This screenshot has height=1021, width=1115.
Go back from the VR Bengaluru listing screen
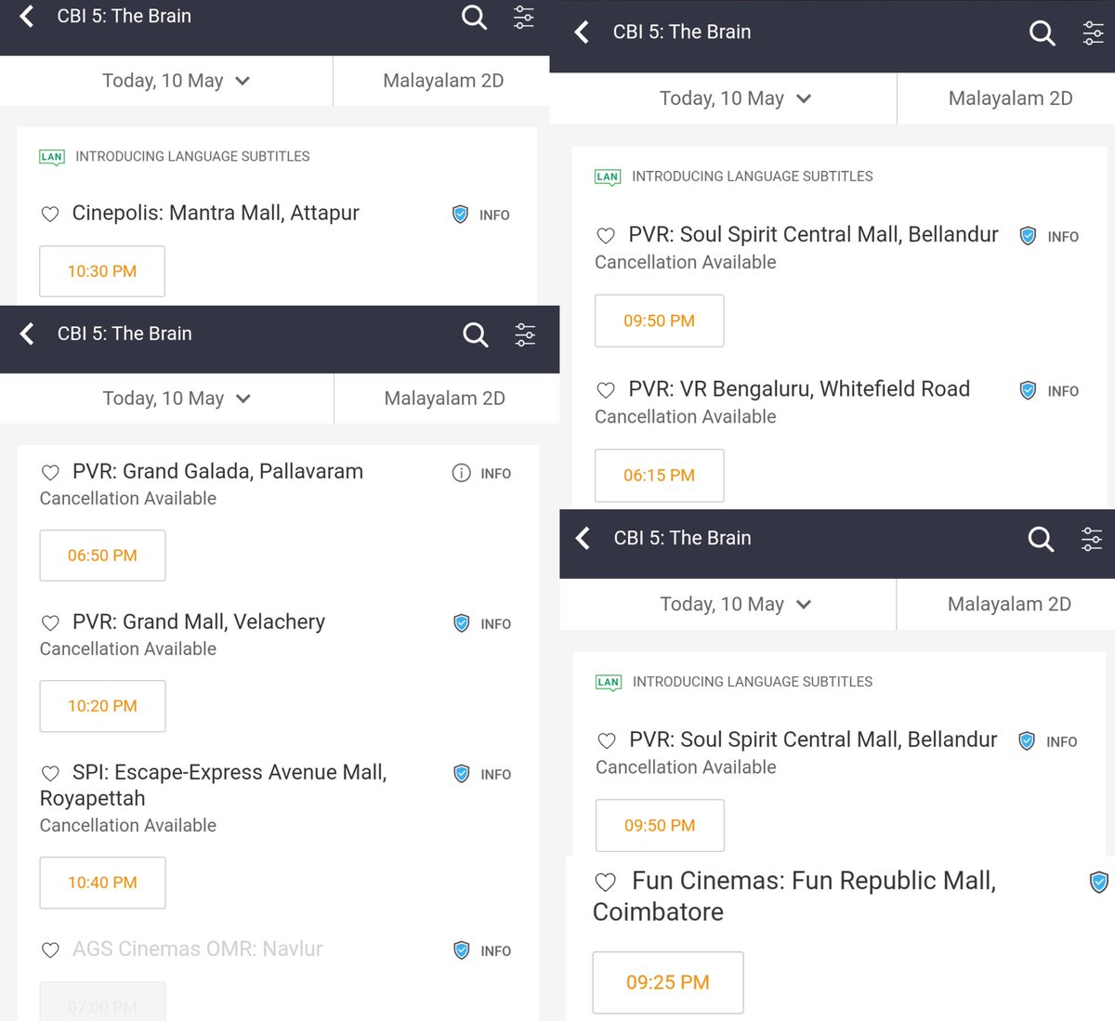click(x=582, y=33)
